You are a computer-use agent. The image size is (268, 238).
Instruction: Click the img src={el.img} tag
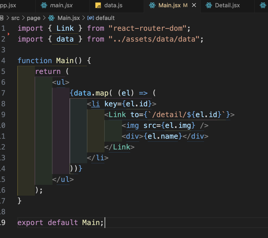(x=165, y=125)
